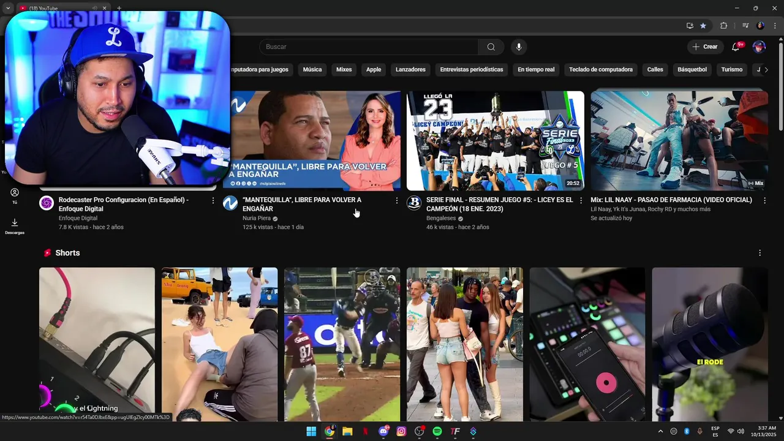
Task: Click install app icon in address bar
Action: point(690,26)
